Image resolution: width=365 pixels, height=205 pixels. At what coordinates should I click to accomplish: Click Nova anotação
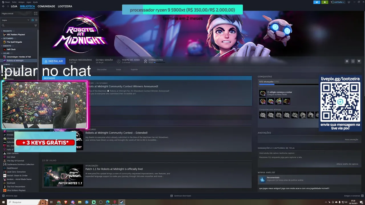coord(351,140)
